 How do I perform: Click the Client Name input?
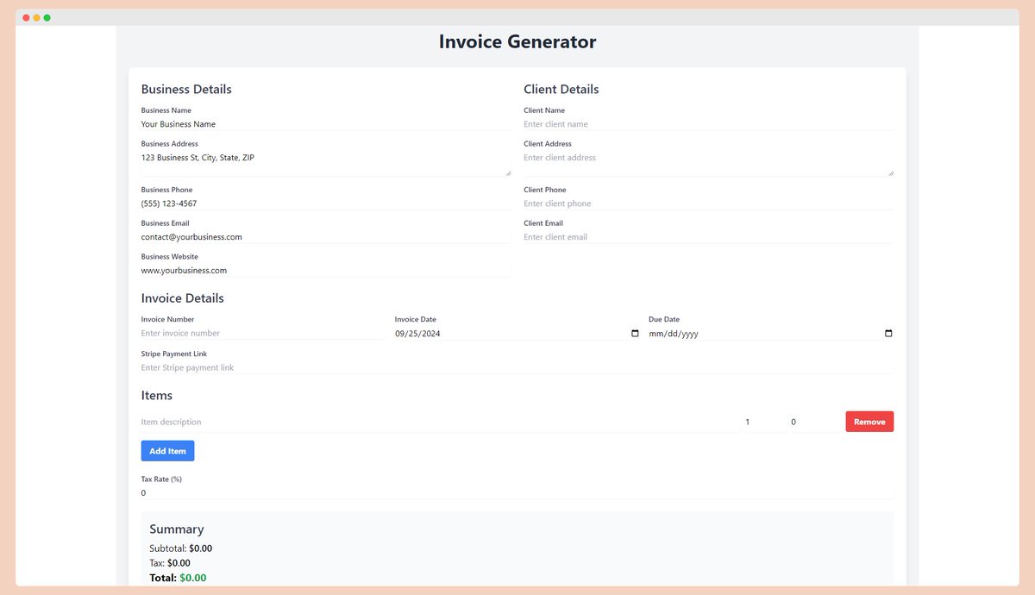[709, 124]
